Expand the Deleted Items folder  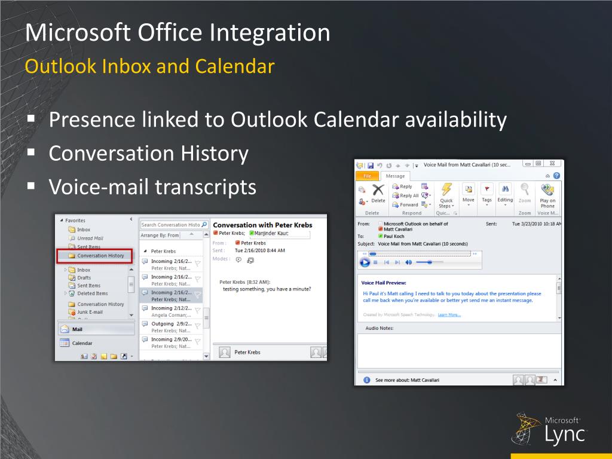(66, 293)
